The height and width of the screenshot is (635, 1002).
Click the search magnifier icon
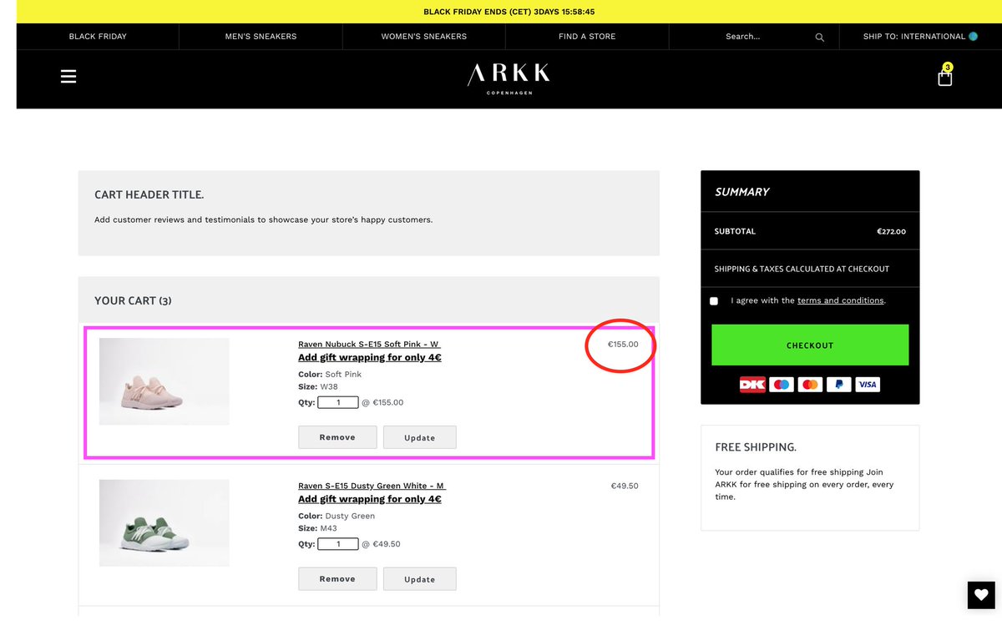point(819,38)
